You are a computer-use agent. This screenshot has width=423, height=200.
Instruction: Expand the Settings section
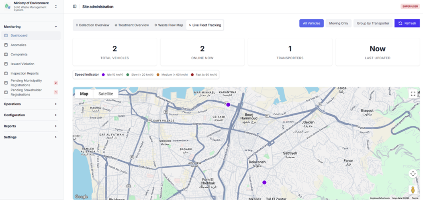pos(31,137)
